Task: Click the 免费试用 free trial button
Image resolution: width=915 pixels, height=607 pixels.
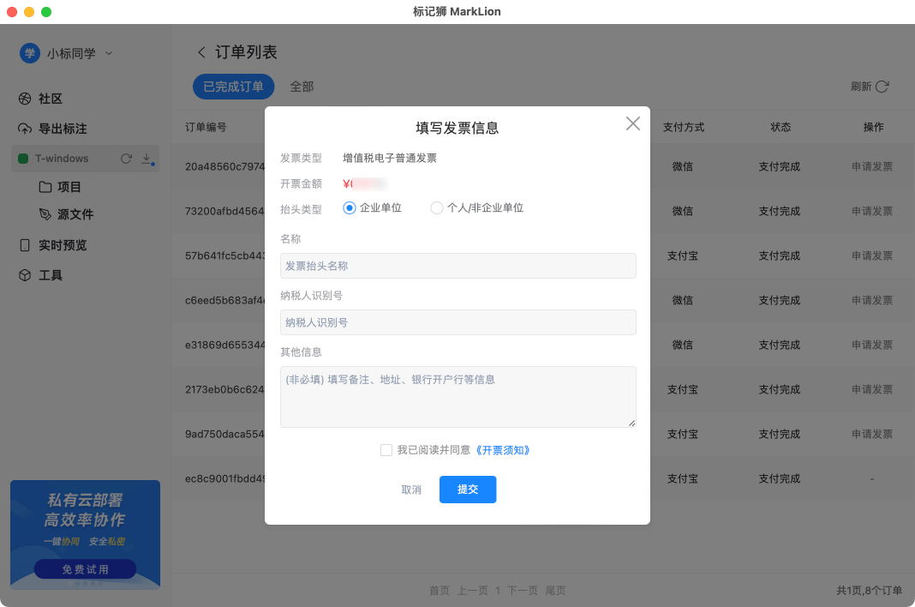Action: tap(85, 568)
